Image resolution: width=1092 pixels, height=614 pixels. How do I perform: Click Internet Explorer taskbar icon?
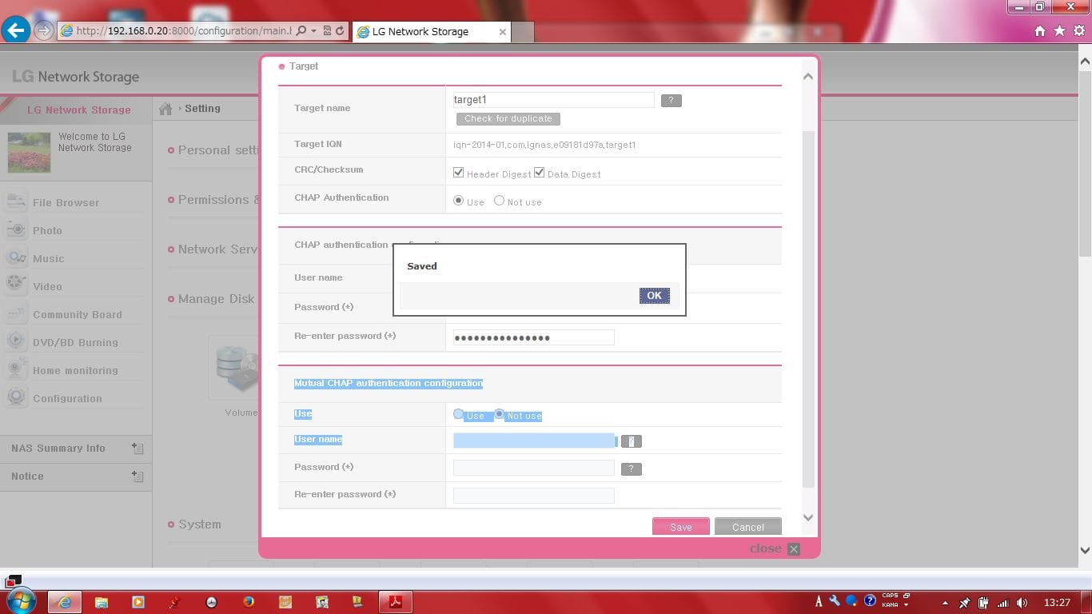click(x=65, y=602)
